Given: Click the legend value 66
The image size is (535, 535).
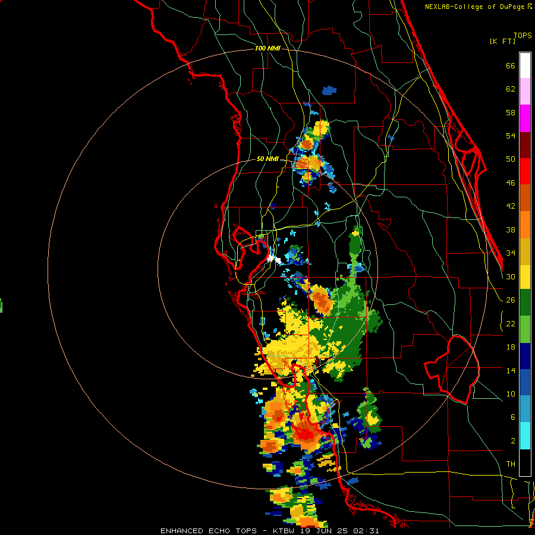Looking at the screenshot, I should (x=511, y=65).
